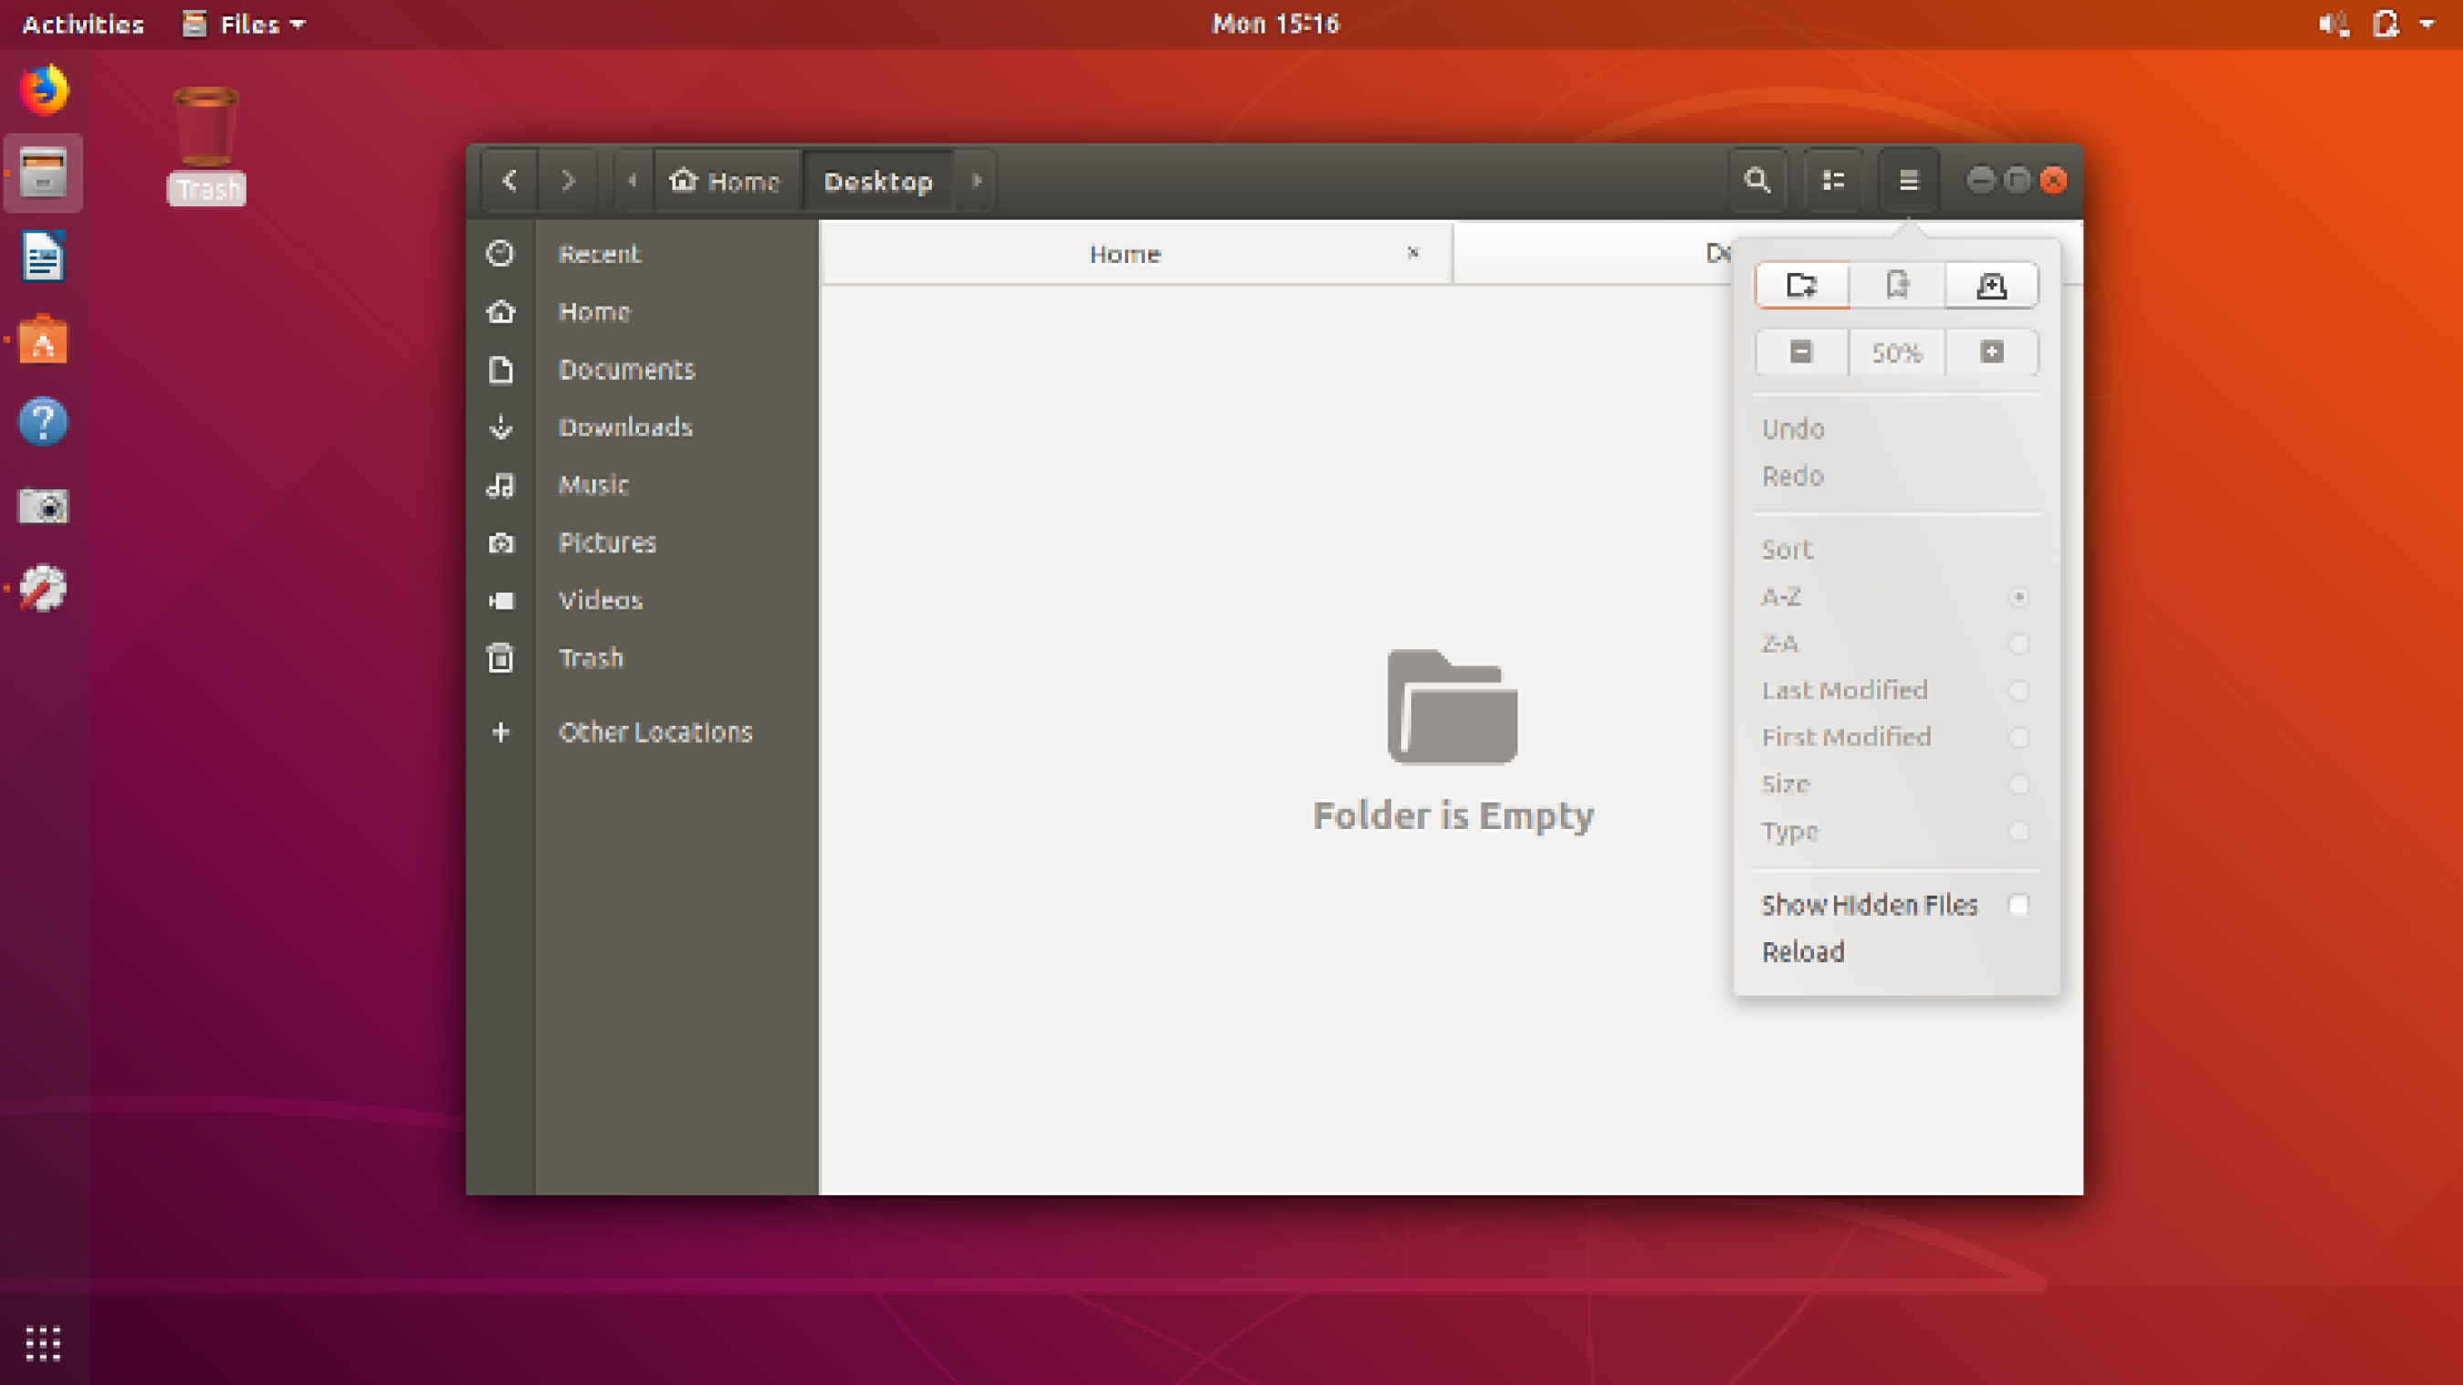Launch the camera screenshot app in dock

tap(44, 505)
